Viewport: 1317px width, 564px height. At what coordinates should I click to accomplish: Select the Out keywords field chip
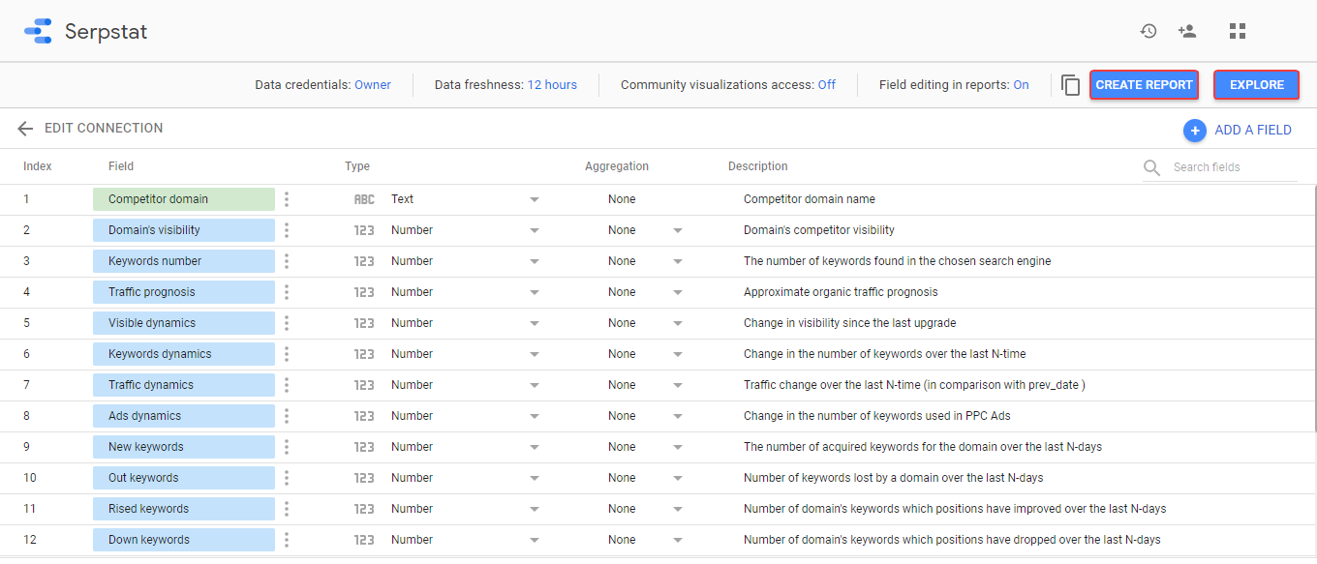pos(184,478)
